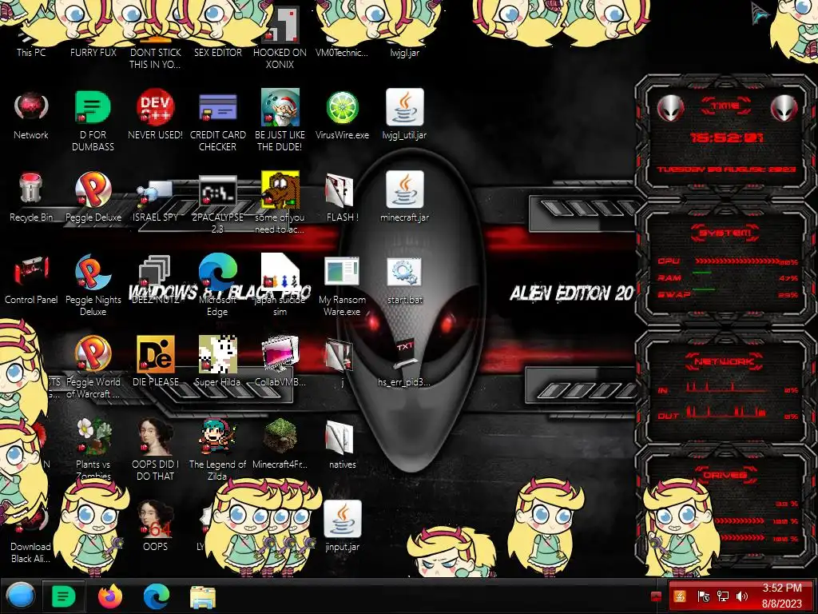
Task: Click the taskbar clock showing 3:52 PM
Action: tap(781, 596)
